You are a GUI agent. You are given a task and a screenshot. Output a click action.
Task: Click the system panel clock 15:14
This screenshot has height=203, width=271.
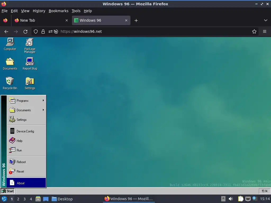coord(265,199)
